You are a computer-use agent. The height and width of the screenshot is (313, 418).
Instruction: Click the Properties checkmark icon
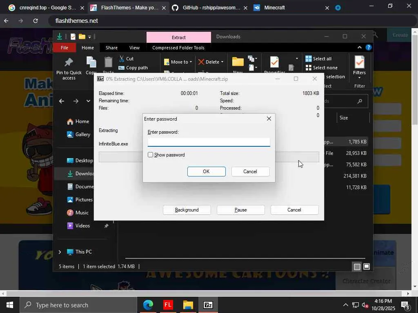274,62
